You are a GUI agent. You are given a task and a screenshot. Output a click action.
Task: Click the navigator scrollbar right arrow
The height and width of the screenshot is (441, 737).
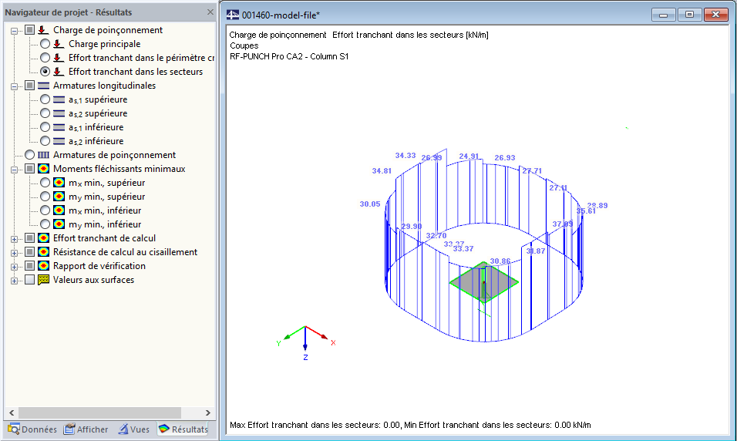tap(207, 412)
